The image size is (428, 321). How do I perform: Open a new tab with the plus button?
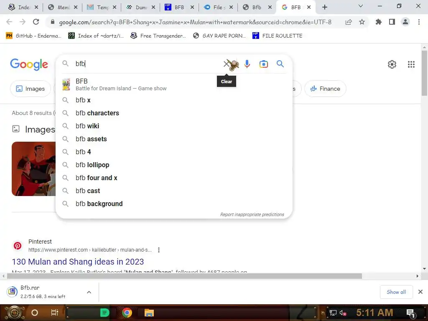click(324, 8)
